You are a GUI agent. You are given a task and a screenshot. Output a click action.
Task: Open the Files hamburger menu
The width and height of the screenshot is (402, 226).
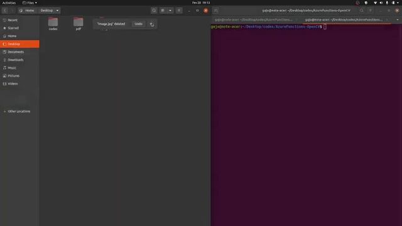(x=179, y=11)
